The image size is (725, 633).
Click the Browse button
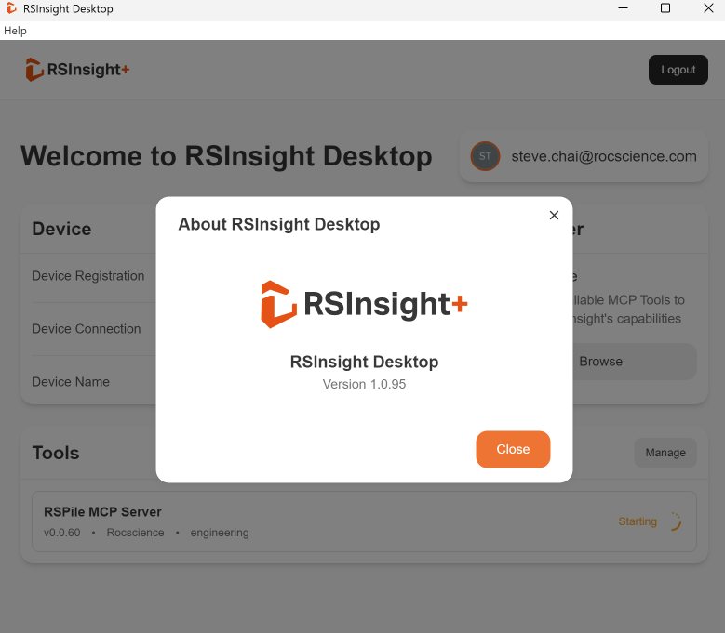coord(600,362)
